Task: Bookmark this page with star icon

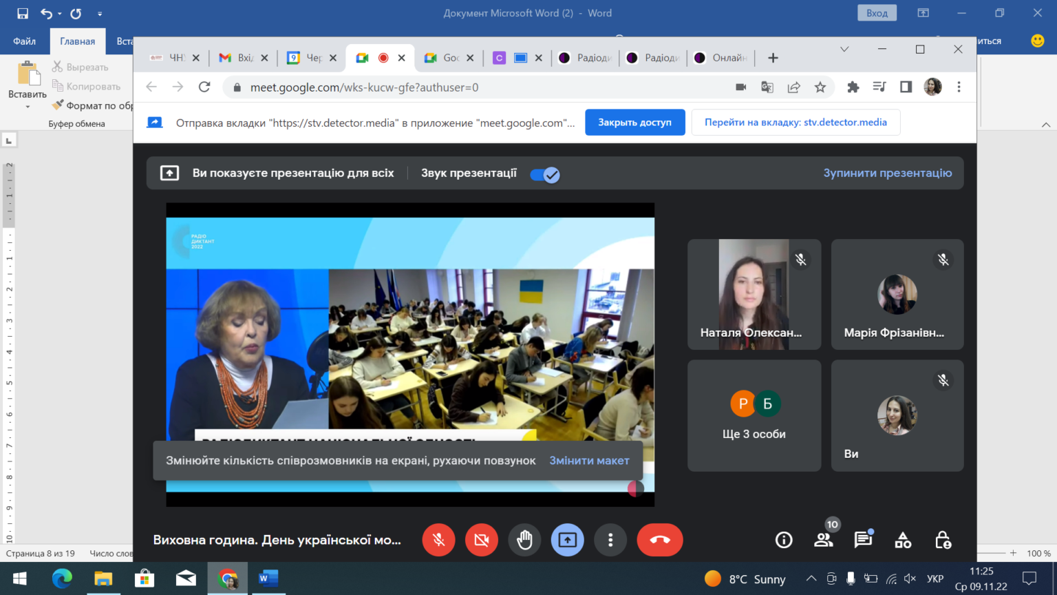Action: coord(820,87)
